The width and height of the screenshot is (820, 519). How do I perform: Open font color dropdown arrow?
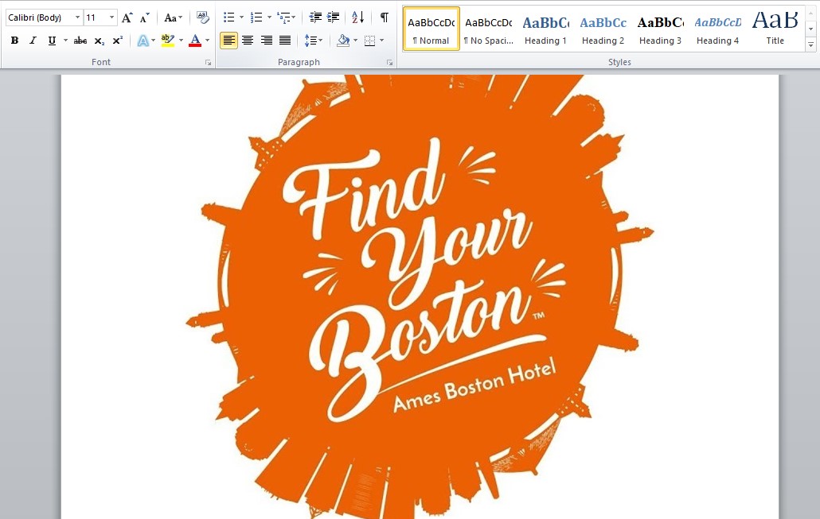click(208, 41)
